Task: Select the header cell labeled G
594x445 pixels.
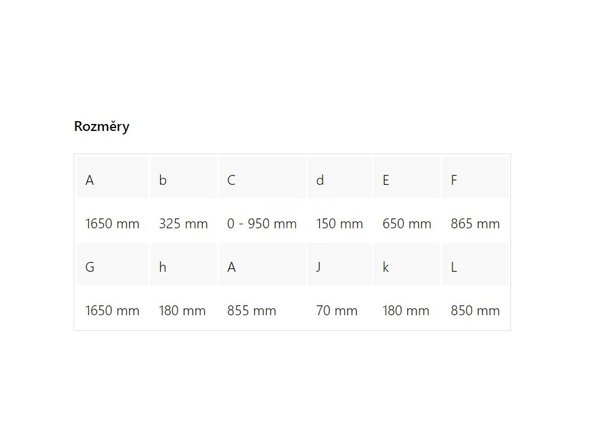Action: [113, 264]
